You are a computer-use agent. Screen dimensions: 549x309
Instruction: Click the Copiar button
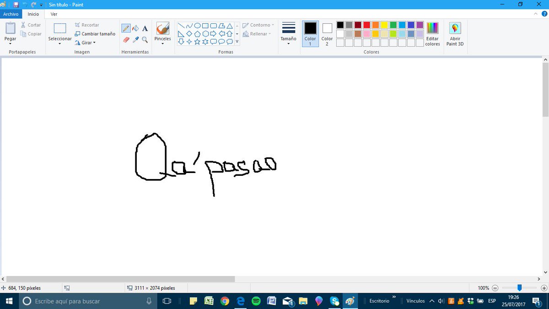31,34
